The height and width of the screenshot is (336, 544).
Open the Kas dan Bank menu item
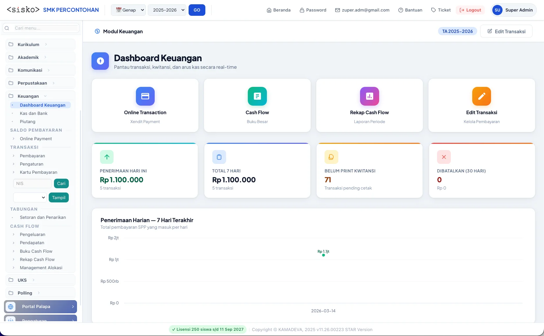coord(34,113)
